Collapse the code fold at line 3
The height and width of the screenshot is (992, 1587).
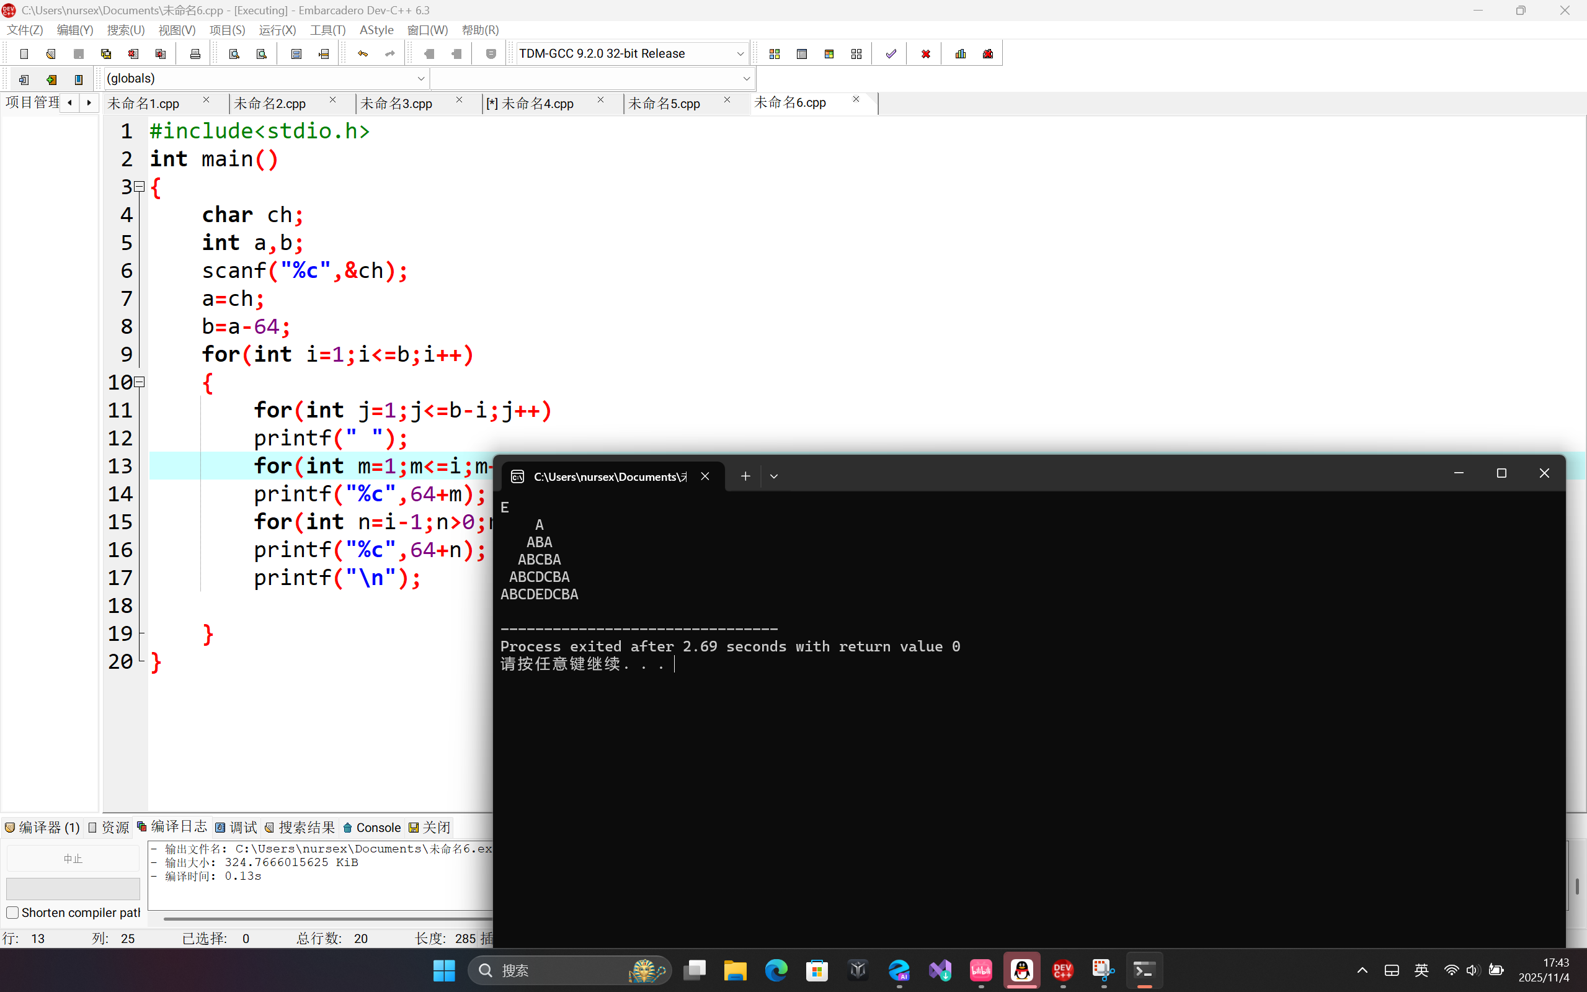point(139,187)
